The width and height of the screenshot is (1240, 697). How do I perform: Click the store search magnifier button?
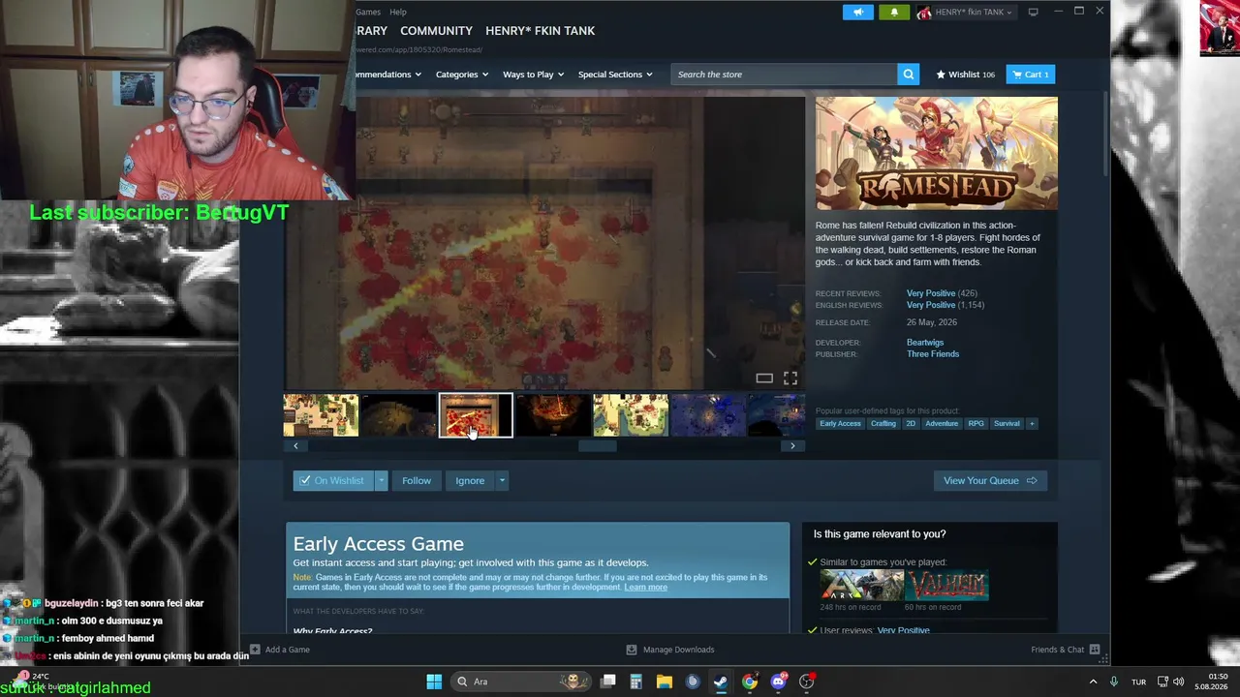point(908,75)
